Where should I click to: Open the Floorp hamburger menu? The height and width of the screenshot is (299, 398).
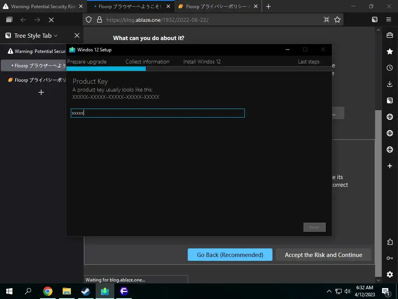[389, 19]
